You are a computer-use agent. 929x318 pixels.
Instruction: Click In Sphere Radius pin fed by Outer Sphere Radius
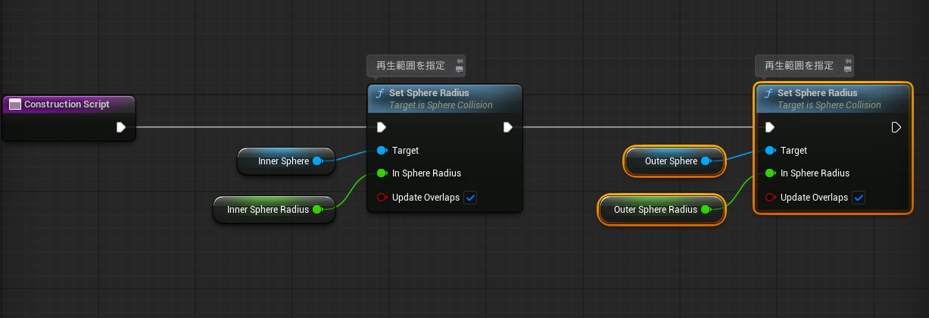pos(770,173)
